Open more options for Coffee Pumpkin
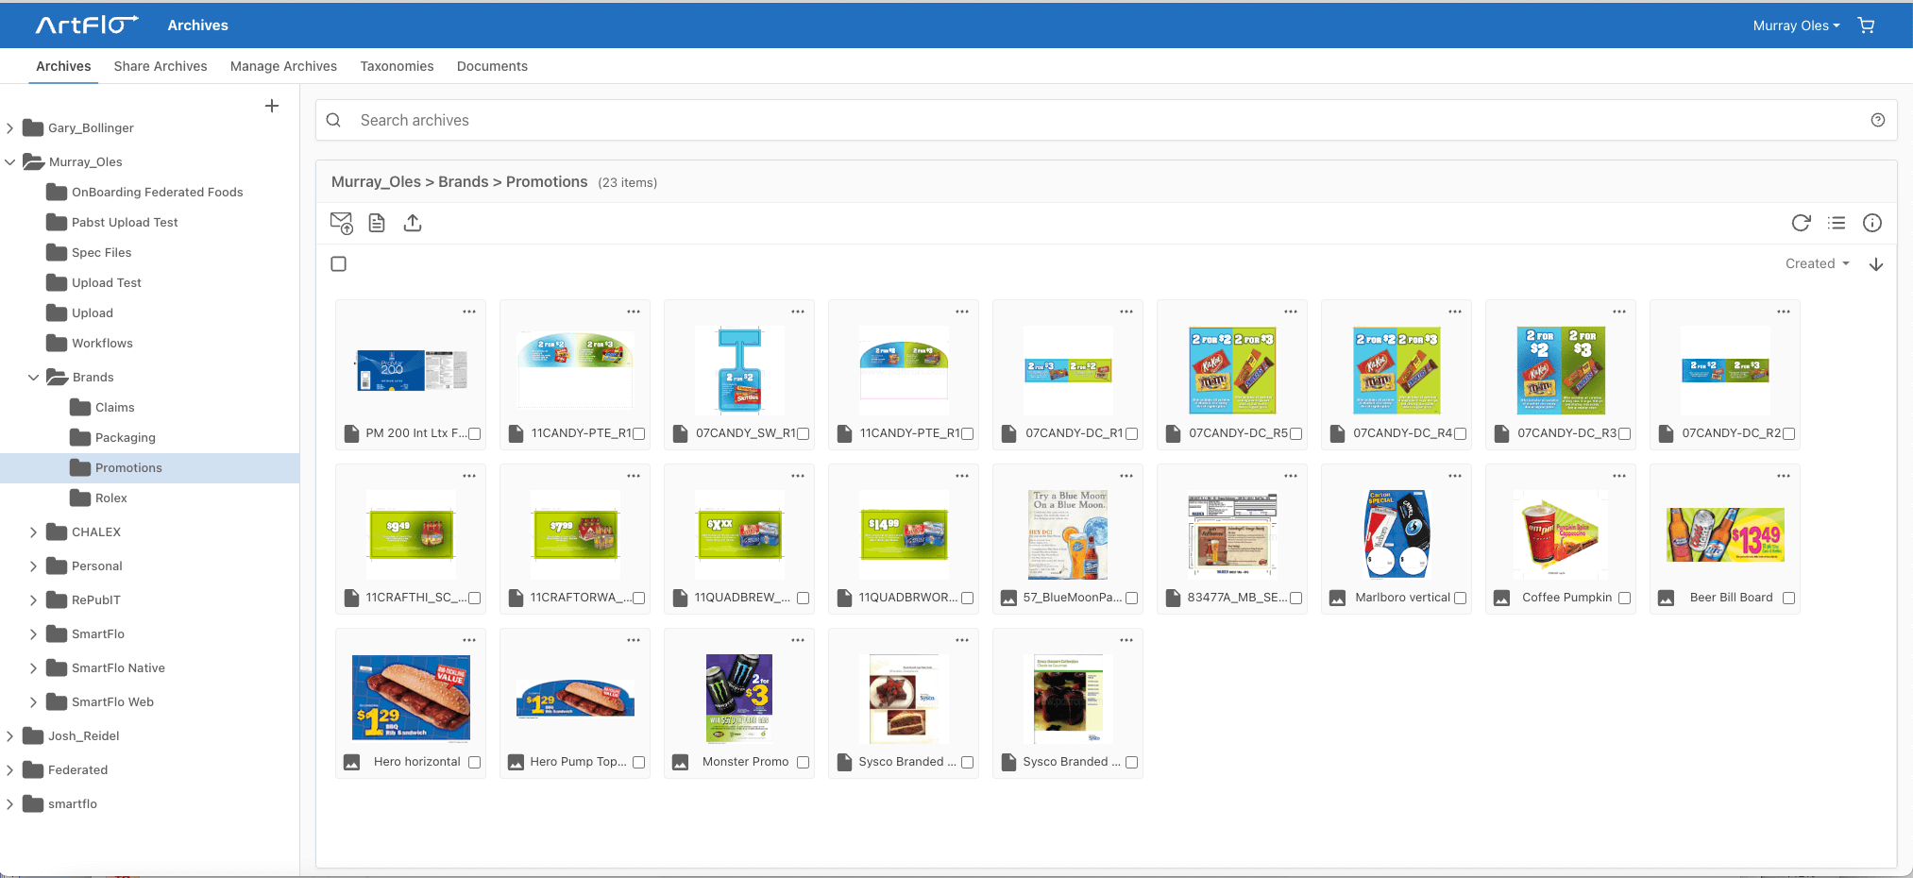The image size is (1913, 878). [x=1619, y=476]
